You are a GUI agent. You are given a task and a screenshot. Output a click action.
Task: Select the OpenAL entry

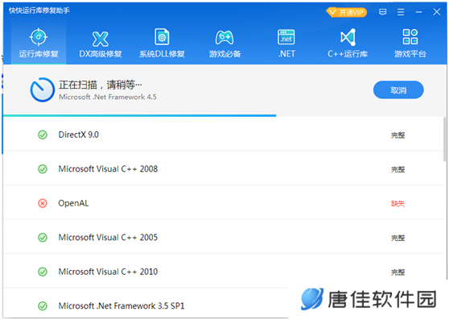tap(73, 203)
